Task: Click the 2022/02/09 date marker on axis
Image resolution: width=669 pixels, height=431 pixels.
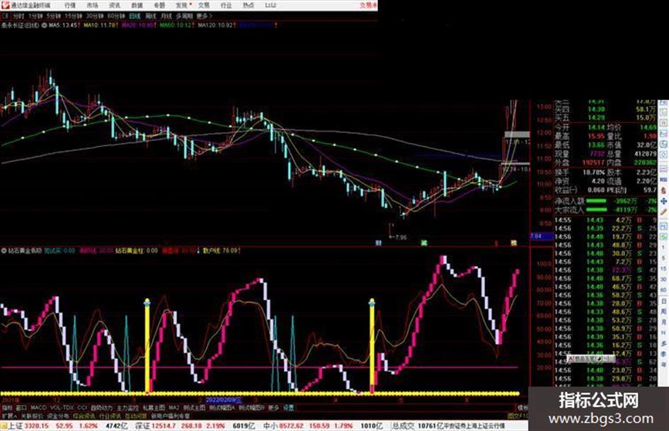Action: coord(224,401)
